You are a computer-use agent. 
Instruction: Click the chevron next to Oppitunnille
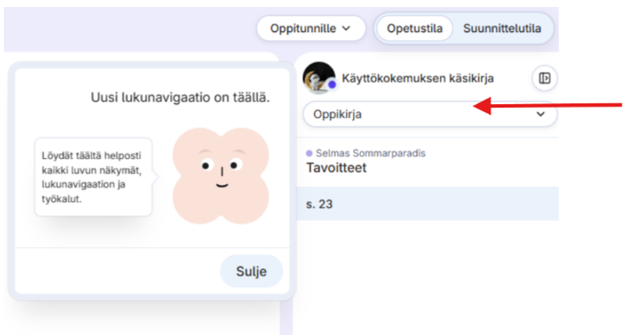point(347,29)
